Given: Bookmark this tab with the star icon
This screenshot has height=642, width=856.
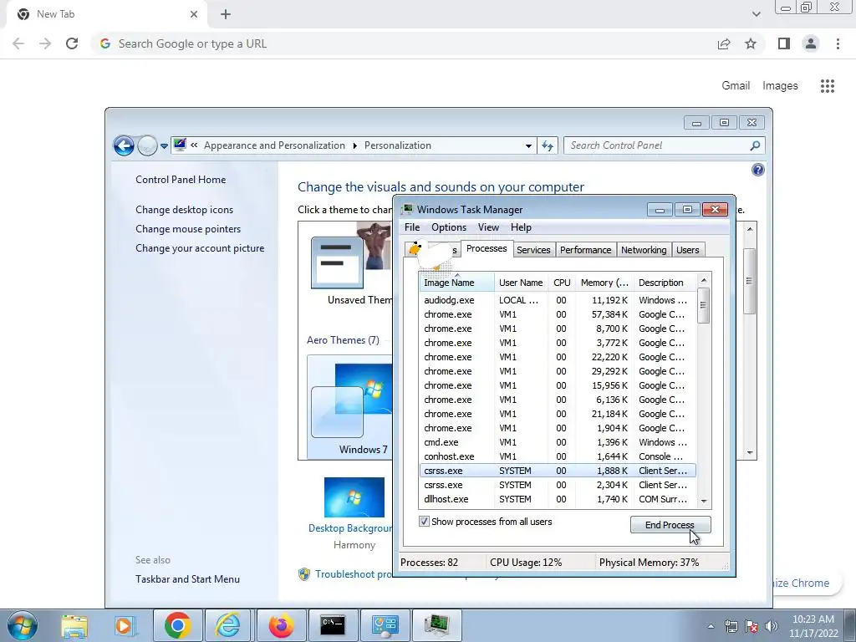Looking at the screenshot, I should click(x=751, y=43).
